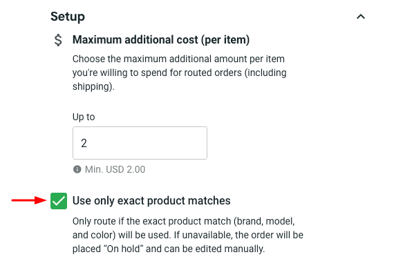Click the Up to field label
Screen dimensions: 394x268
pyautogui.click(x=84, y=117)
